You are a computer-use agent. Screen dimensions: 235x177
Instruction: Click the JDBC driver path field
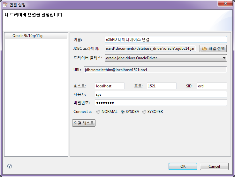pos(150,48)
